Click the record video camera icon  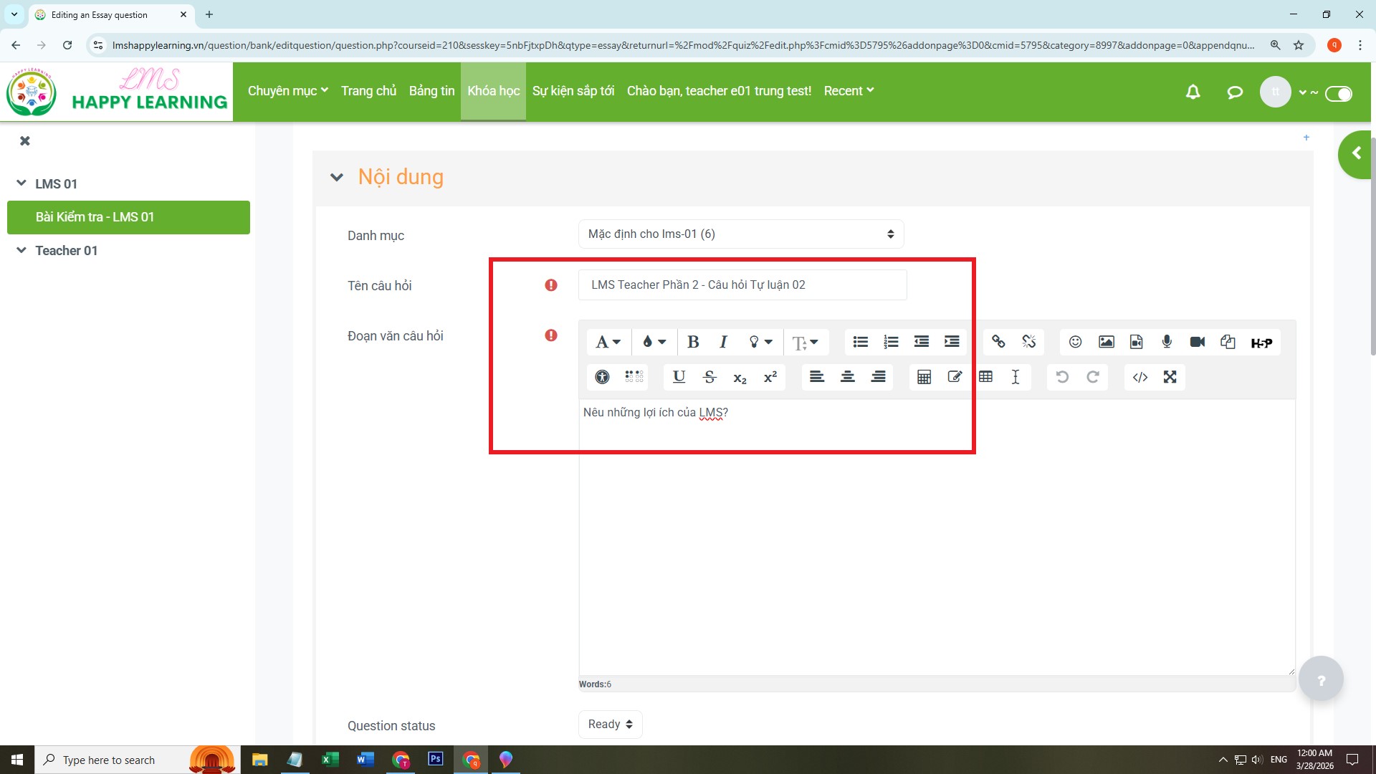click(x=1197, y=342)
